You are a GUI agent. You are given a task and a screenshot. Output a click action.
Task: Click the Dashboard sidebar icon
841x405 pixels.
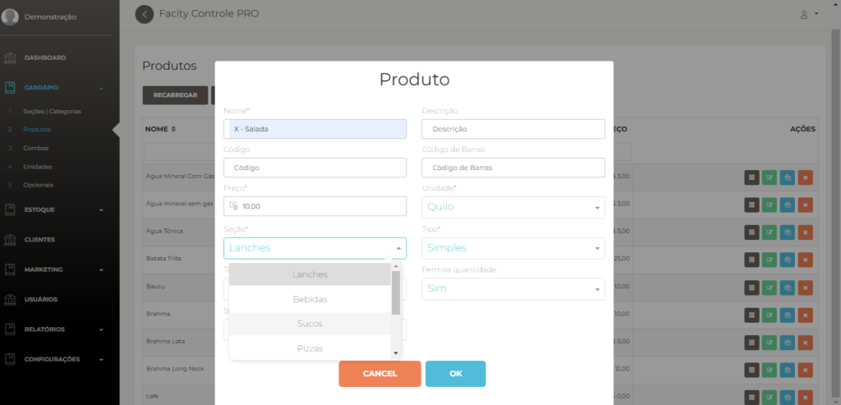(x=10, y=58)
